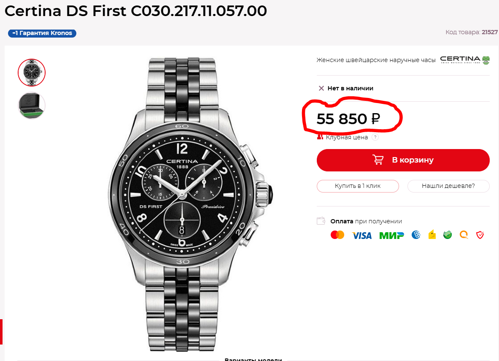Click the Клубная цена label

coord(347,137)
